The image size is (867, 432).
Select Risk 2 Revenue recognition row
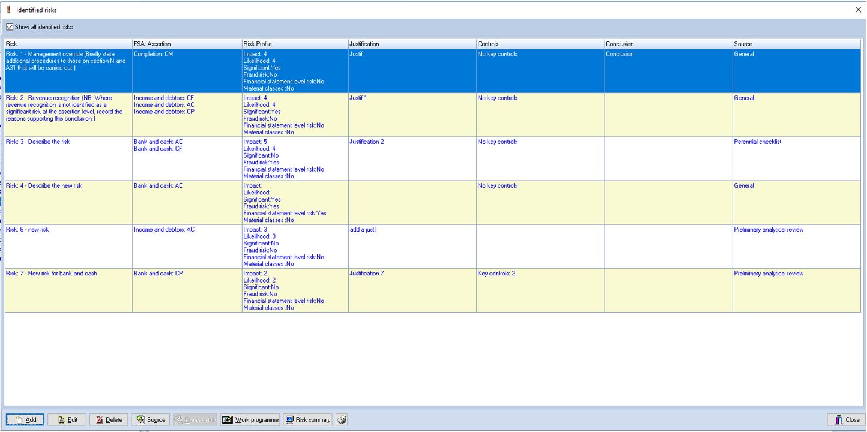pos(432,115)
